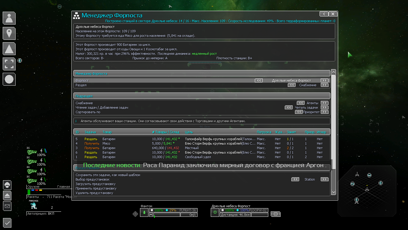
Task: Select the triangle ship icon in sidebar
Action: click(9, 49)
